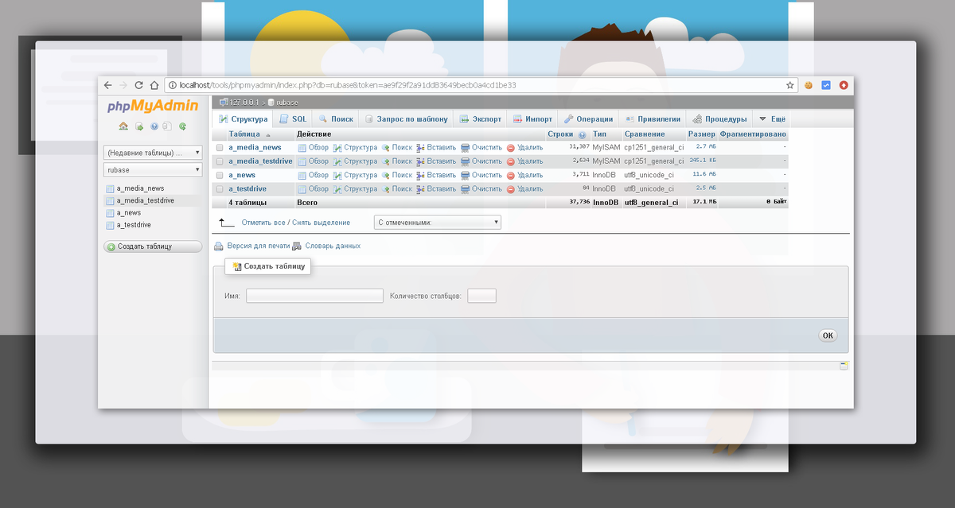Reload the navigation panel icon
955x508 pixels.
click(x=182, y=126)
